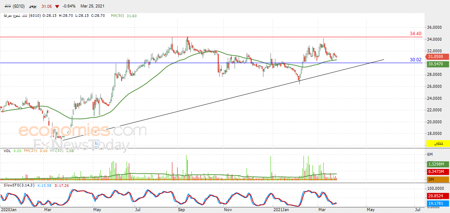Click the red 0.3473M volume tag
450x213 pixels.
pos(438,172)
